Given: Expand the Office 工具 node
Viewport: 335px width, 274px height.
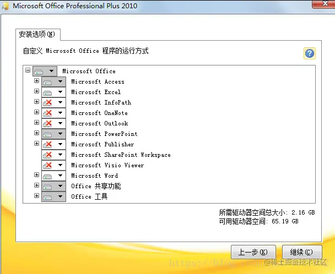Looking at the screenshot, I should point(36,196).
